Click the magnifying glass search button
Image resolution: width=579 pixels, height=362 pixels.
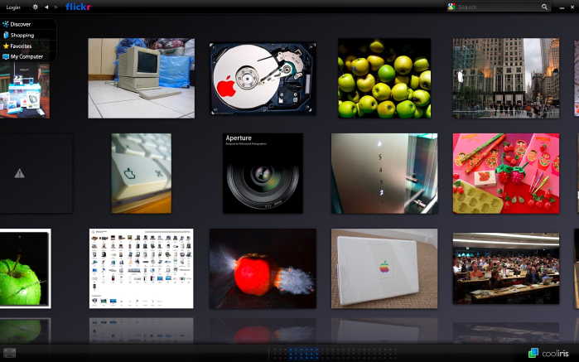click(x=545, y=7)
